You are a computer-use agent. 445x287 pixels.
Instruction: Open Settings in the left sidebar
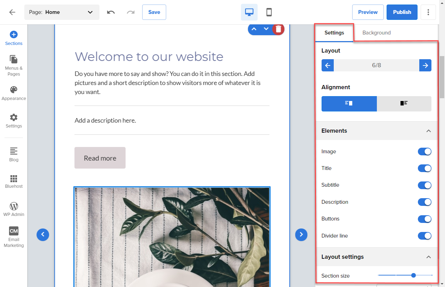tap(14, 121)
